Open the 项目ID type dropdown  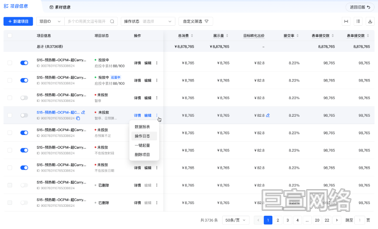(x=50, y=21)
